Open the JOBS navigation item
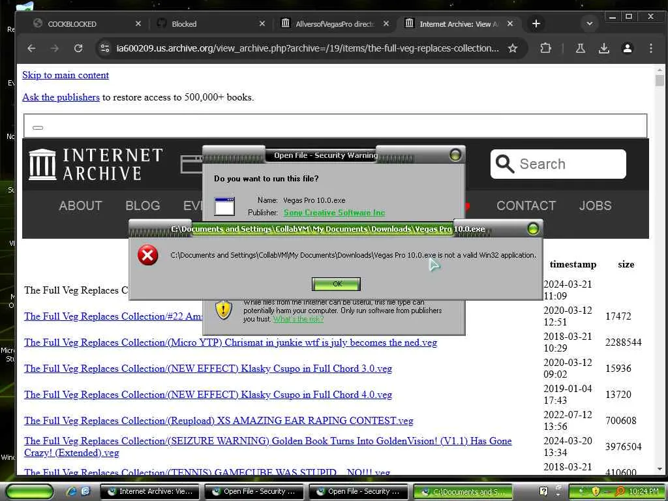The width and height of the screenshot is (668, 501). pyautogui.click(x=595, y=205)
